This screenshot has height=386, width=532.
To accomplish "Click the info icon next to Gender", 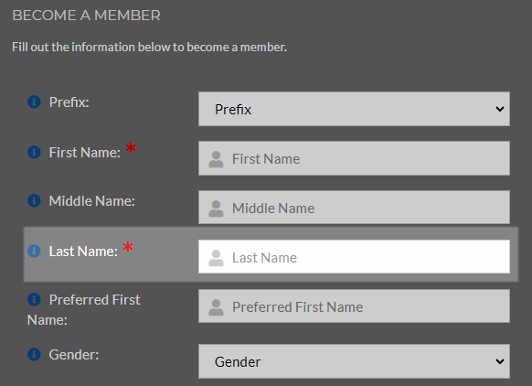I will tap(34, 354).
